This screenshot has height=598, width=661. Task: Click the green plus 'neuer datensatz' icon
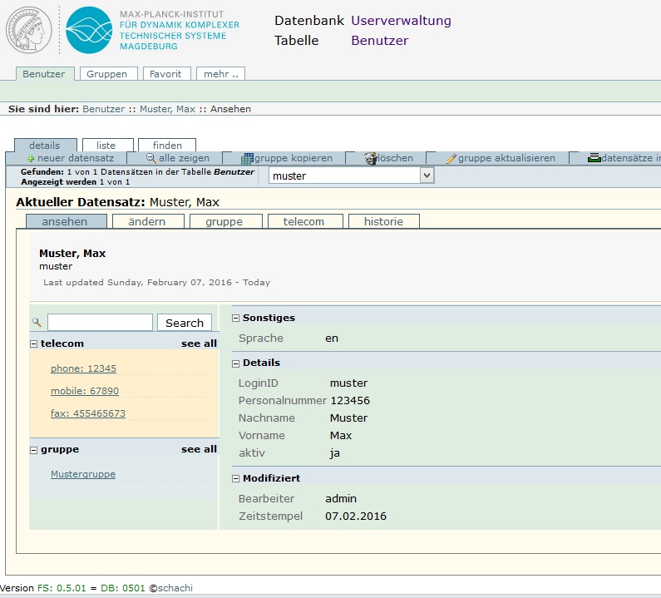click(x=31, y=158)
